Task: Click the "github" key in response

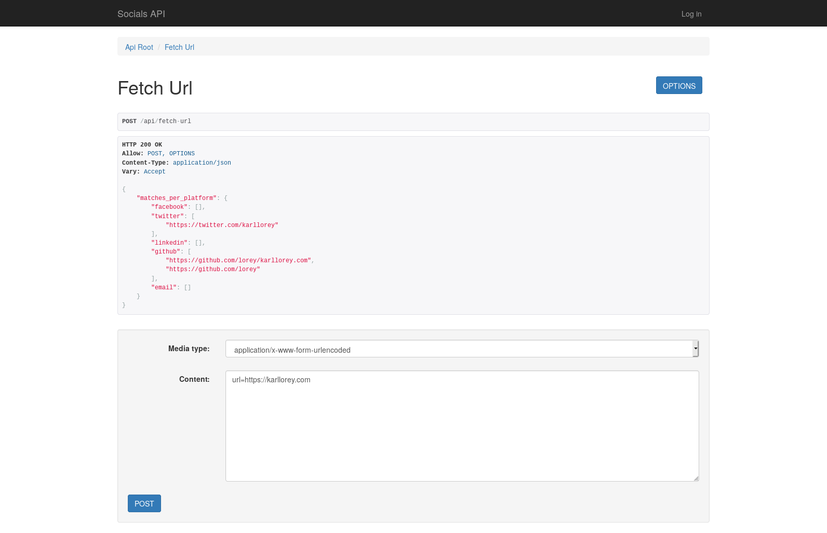Action: coord(166,252)
